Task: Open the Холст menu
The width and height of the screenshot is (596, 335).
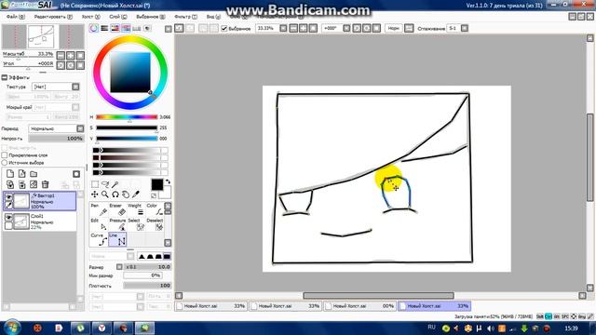Action: tap(90, 17)
